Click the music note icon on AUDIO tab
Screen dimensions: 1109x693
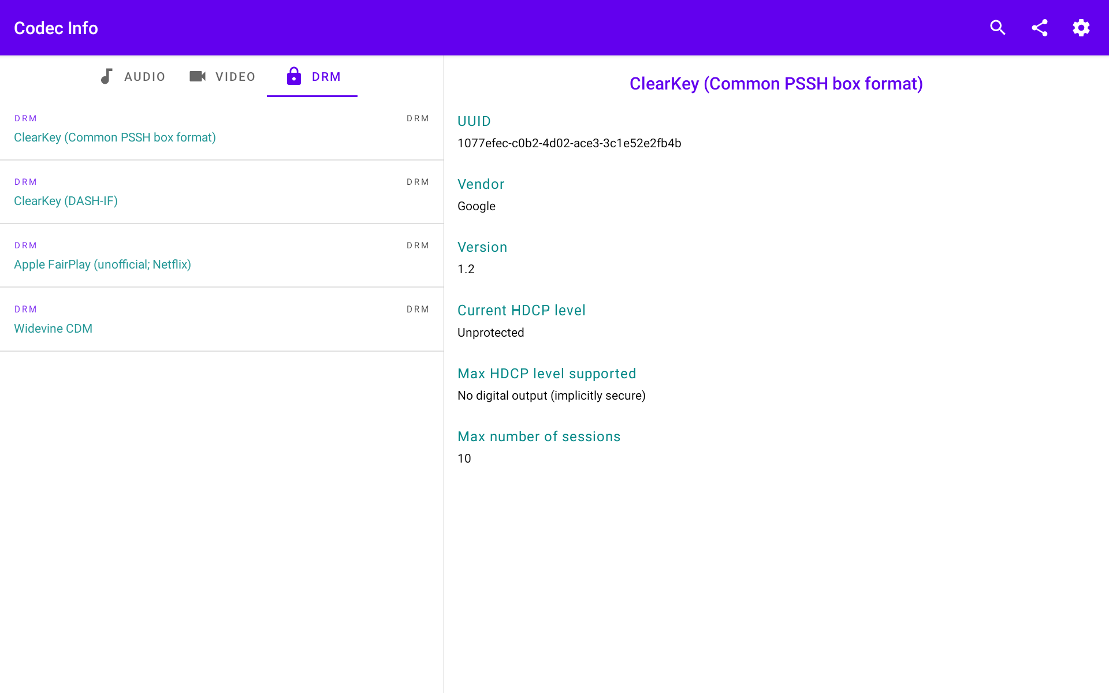click(107, 76)
